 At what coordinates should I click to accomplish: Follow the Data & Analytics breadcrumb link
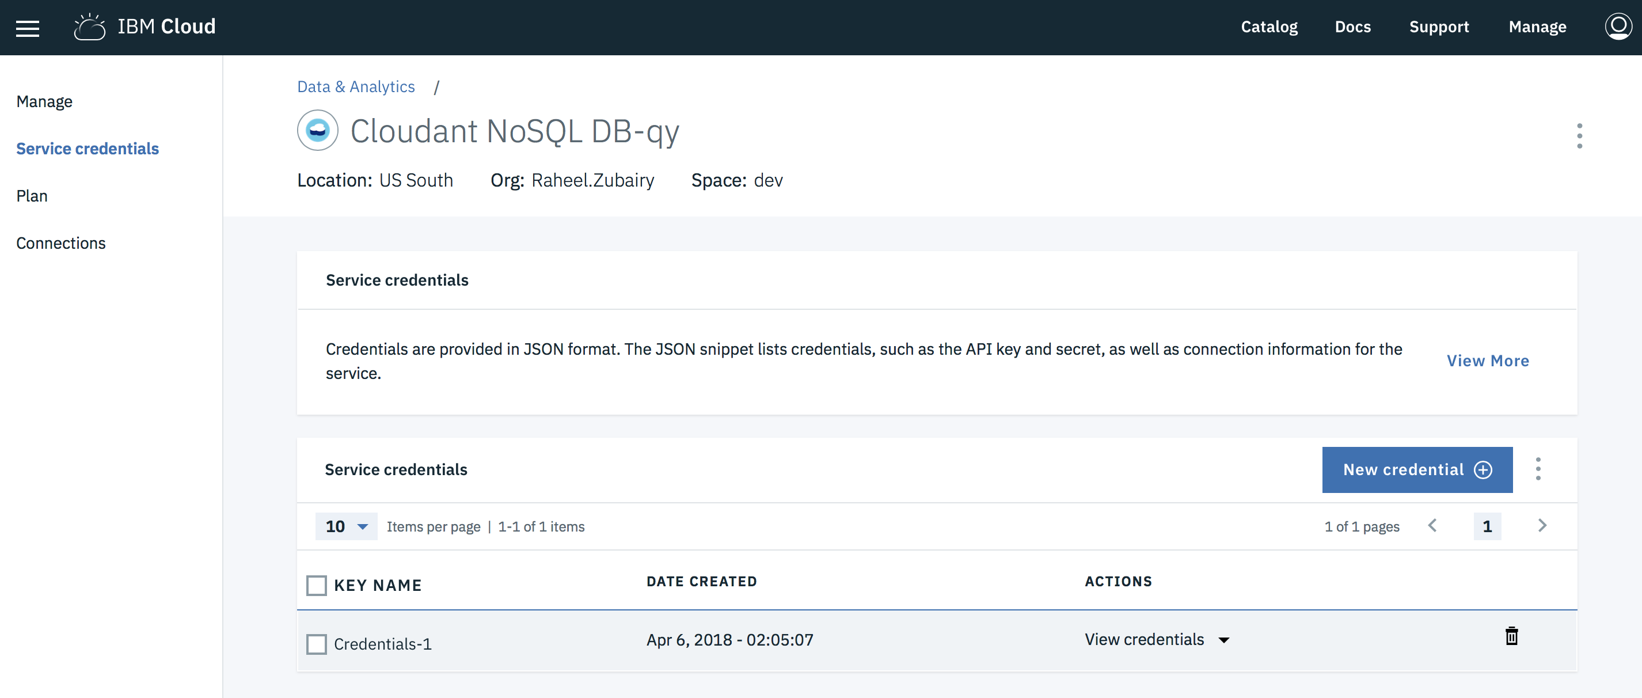tap(356, 87)
